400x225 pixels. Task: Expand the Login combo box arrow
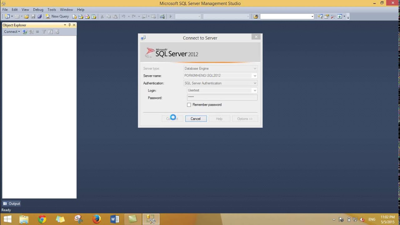coord(255,90)
